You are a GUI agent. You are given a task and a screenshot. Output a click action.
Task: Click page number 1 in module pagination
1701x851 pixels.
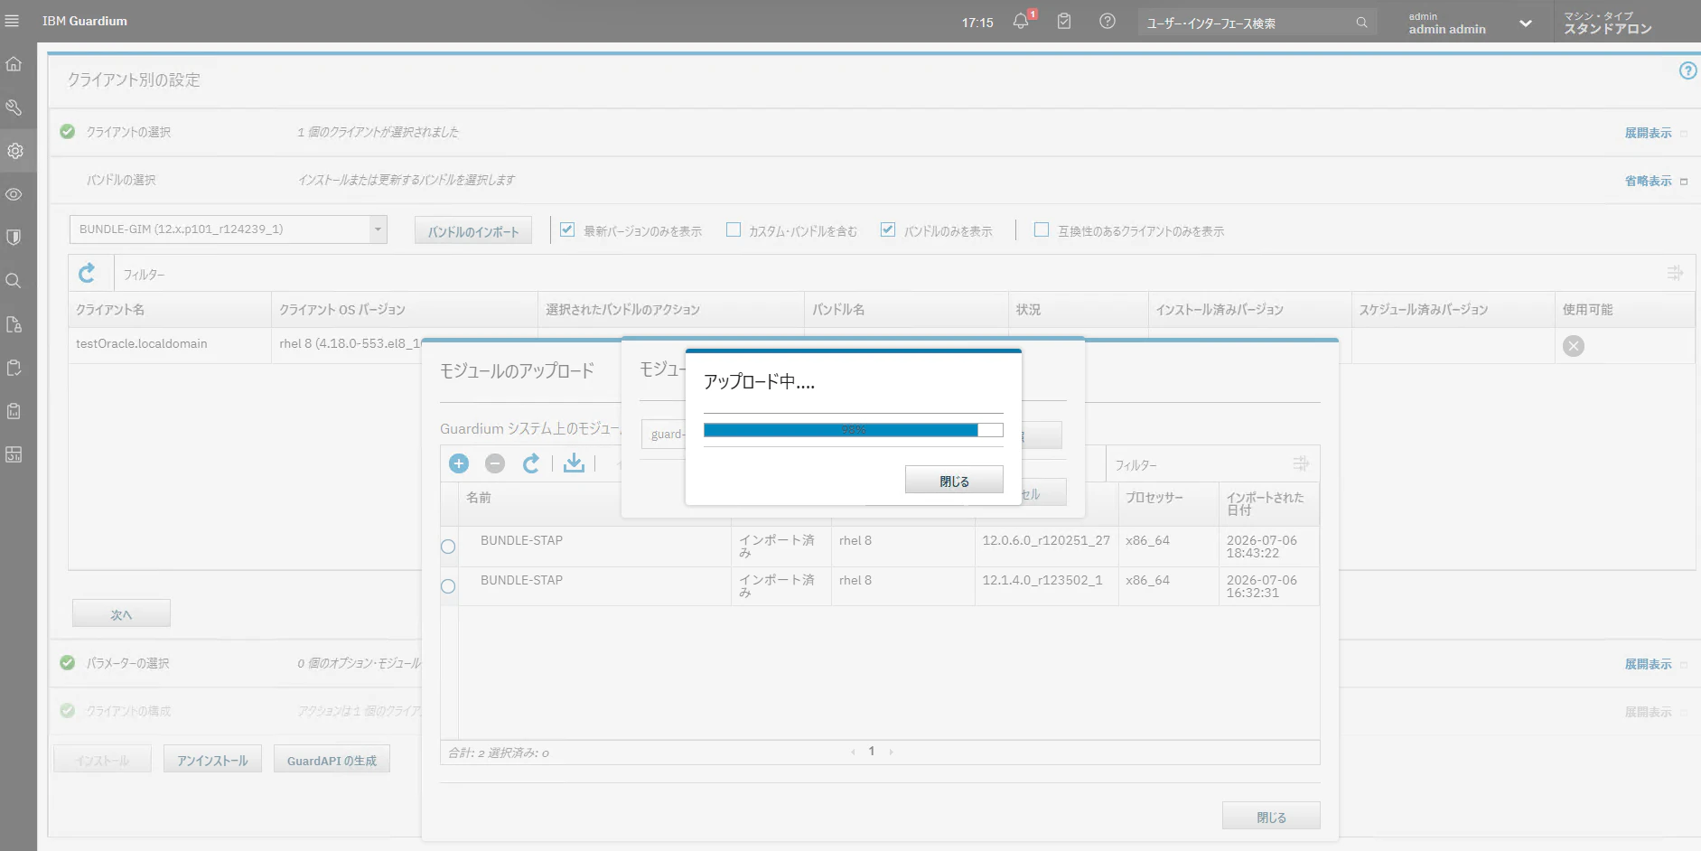pyautogui.click(x=872, y=751)
